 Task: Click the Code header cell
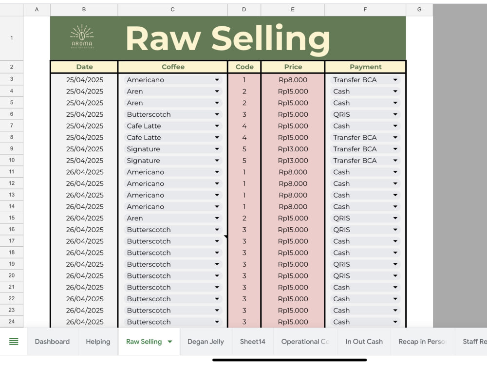244,67
